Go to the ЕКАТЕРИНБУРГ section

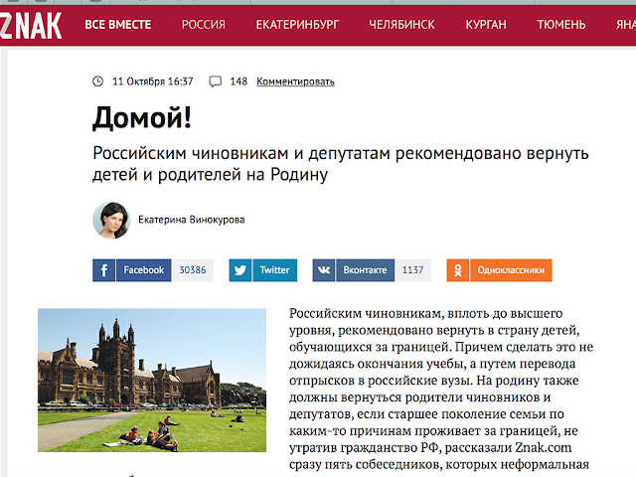(297, 25)
